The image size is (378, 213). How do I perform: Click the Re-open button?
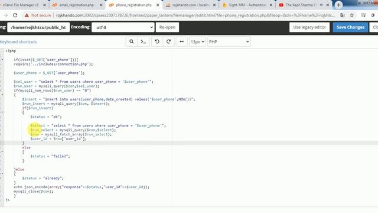click(x=167, y=27)
